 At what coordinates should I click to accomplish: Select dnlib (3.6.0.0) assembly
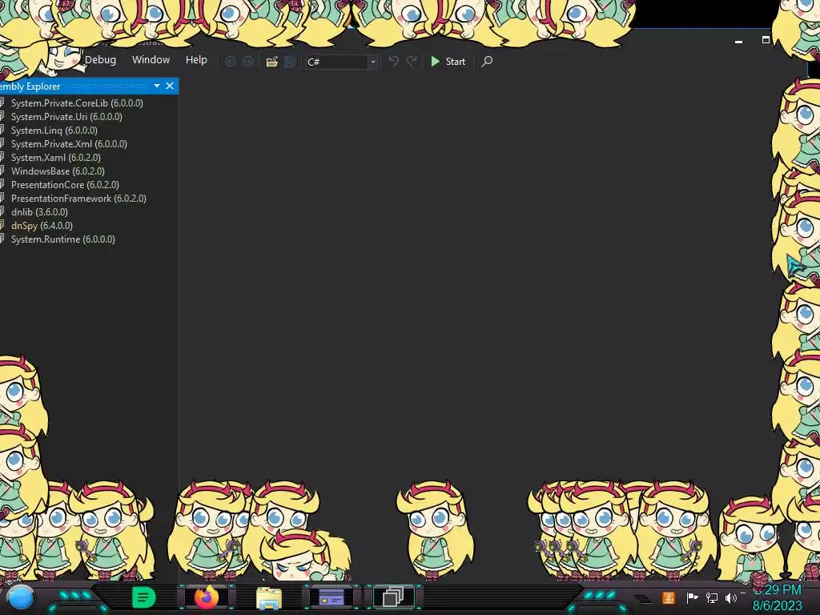click(39, 211)
